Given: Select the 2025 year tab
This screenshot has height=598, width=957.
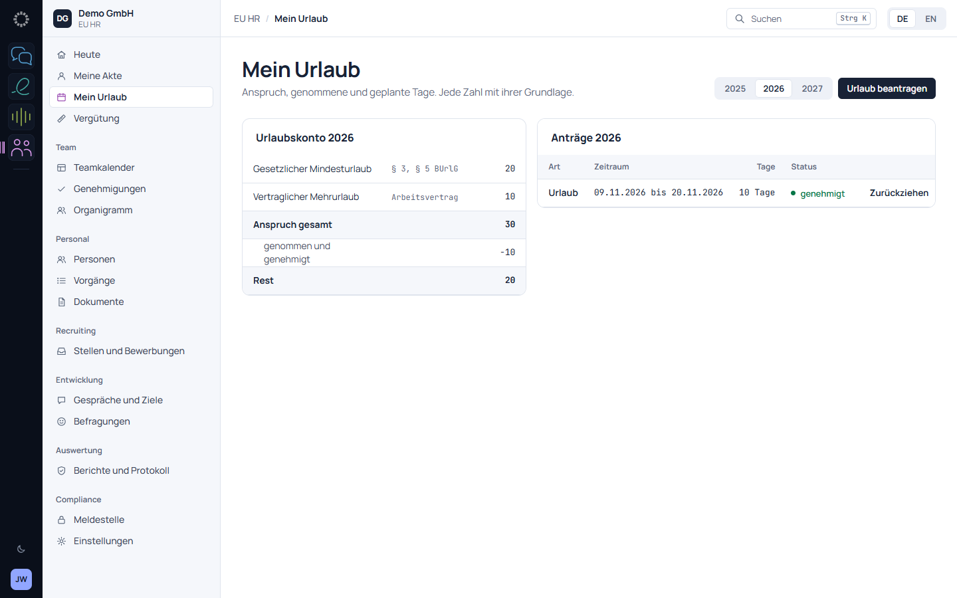Looking at the screenshot, I should [x=735, y=88].
